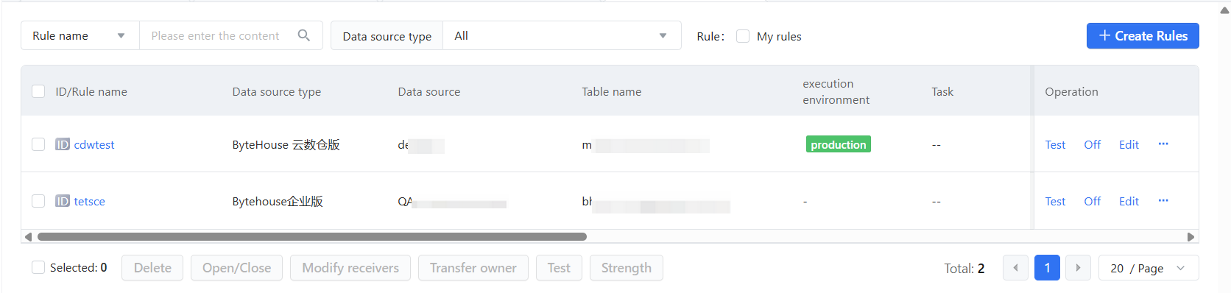The image size is (1231, 293).
Task: Open the 20 / Page size dropdown
Action: point(1149,268)
